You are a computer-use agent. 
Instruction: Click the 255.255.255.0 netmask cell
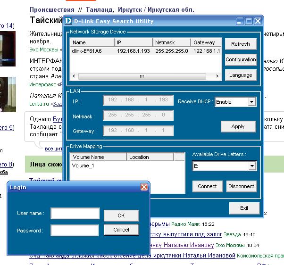(x=172, y=51)
